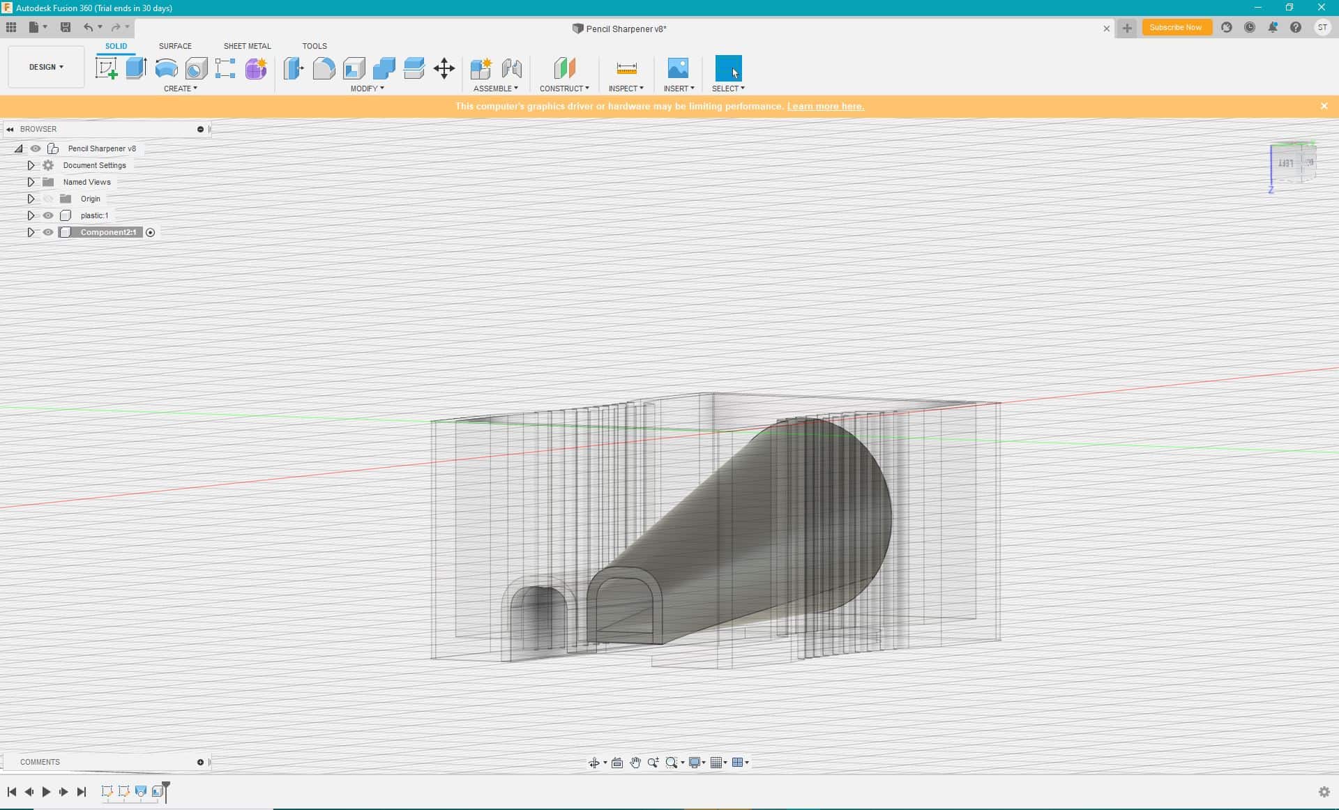Switch to the SHEET METAL tab
The width and height of the screenshot is (1339, 810).
coord(247,46)
